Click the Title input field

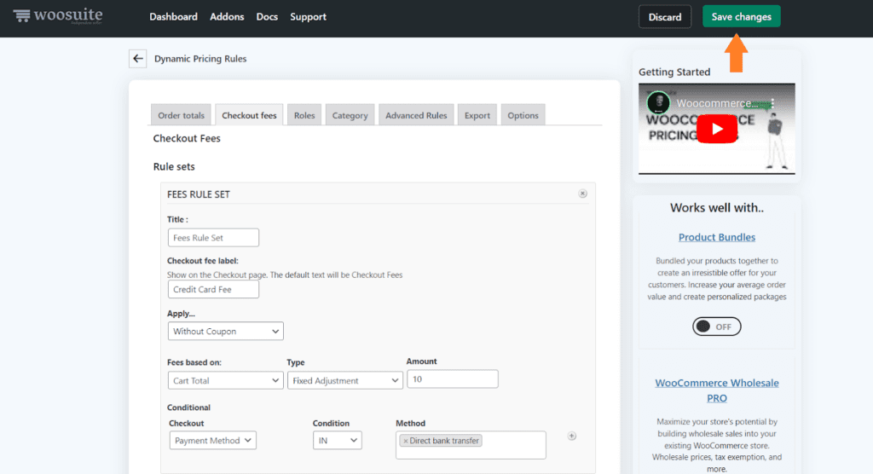213,238
